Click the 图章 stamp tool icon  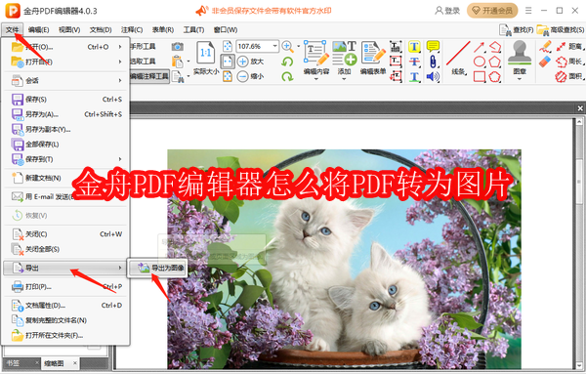[520, 53]
